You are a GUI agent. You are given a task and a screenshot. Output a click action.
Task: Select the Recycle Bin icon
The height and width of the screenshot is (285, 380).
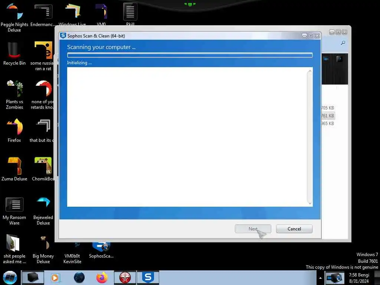pos(14,54)
